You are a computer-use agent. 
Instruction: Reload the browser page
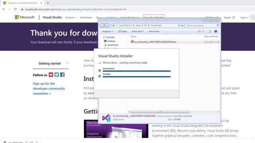15,9
